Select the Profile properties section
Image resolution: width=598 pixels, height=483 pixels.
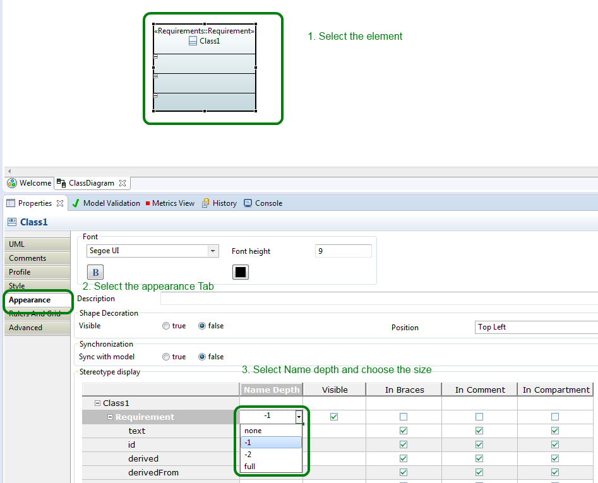pos(37,272)
